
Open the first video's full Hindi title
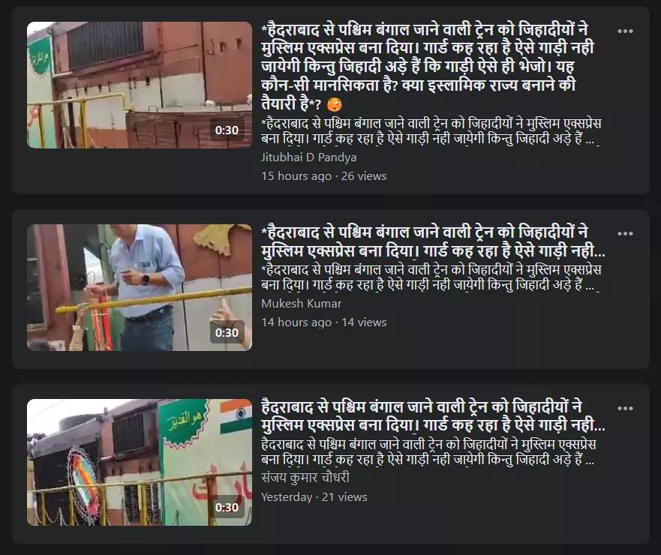point(427,67)
